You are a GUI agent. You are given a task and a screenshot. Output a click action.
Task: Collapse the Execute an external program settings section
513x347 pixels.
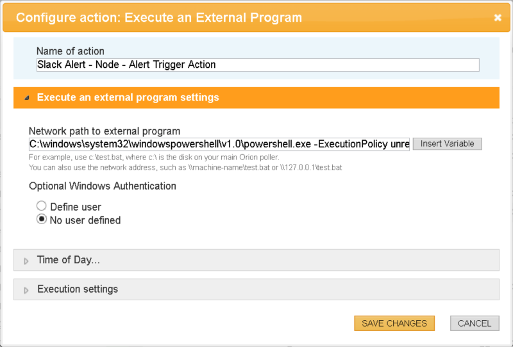pyautogui.click(x=128, y=97)
